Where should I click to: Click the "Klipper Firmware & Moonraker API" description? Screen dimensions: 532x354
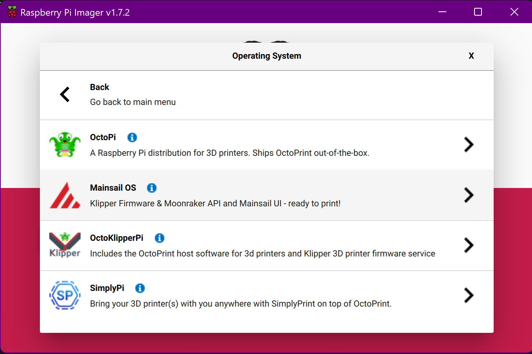[x=215, y=204]
